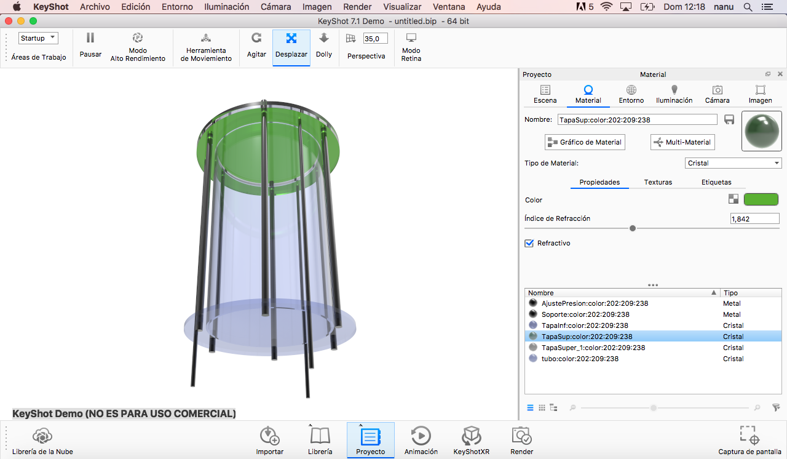
Task: Open the Iluminación menu in the menu bar
Action: [226, 7]
